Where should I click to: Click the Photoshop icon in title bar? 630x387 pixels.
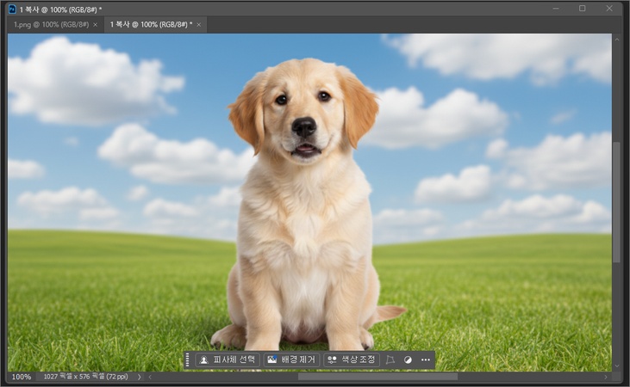click(11, 9)
